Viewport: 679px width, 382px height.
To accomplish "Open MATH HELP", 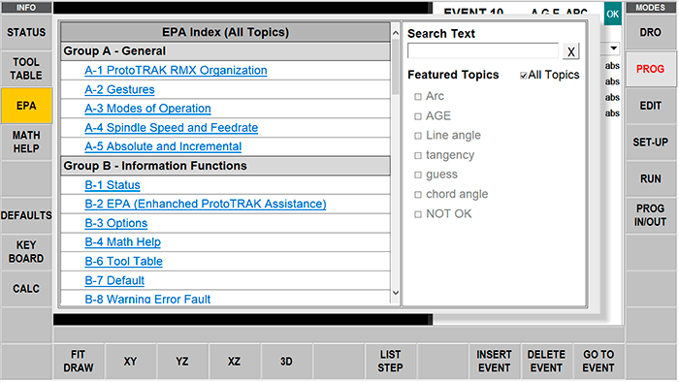I will pyautogui.click(x=26, y=142).
